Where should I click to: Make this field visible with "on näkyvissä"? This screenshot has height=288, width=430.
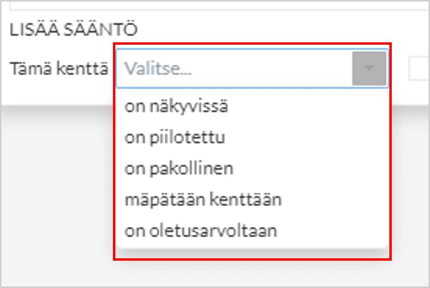176,107
